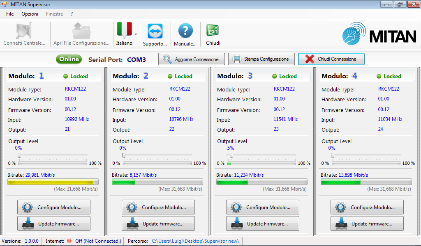Click the Modulo 1 green Locked indicator

(65, 76)
